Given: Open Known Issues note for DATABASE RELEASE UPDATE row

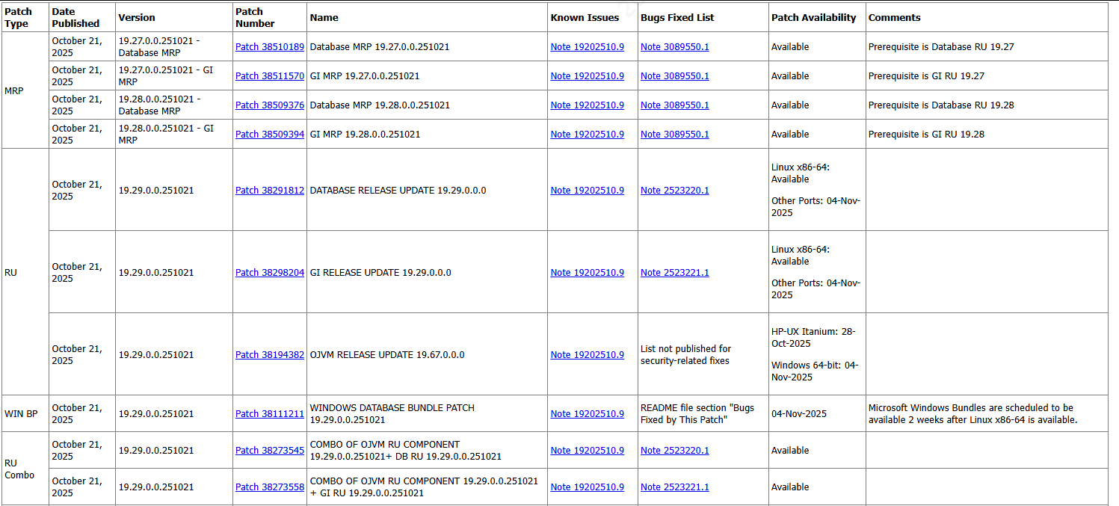Looking at the screenshot, I should pos(588,191).
